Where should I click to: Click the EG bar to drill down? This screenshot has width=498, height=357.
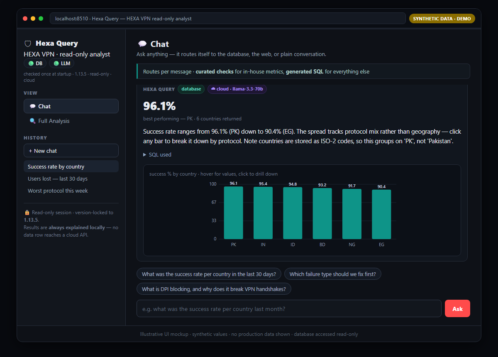point(381,214)
